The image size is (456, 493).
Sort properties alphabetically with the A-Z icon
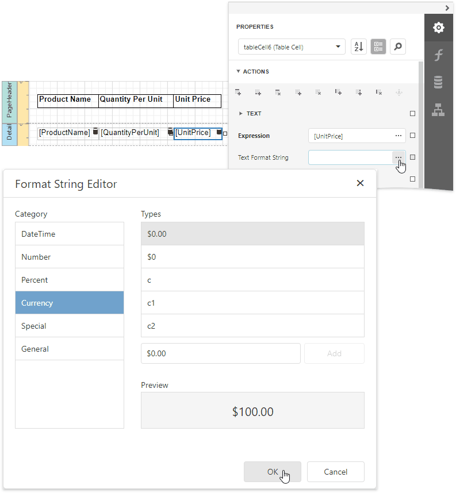coord(359,47)
